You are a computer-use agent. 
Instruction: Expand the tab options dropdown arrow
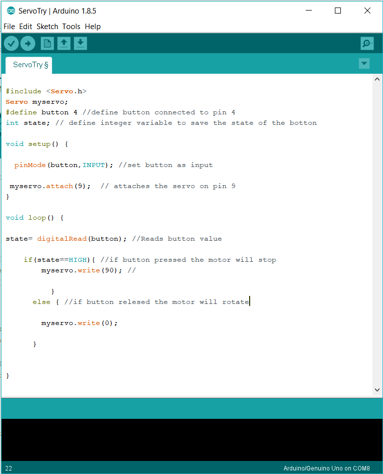364,64
